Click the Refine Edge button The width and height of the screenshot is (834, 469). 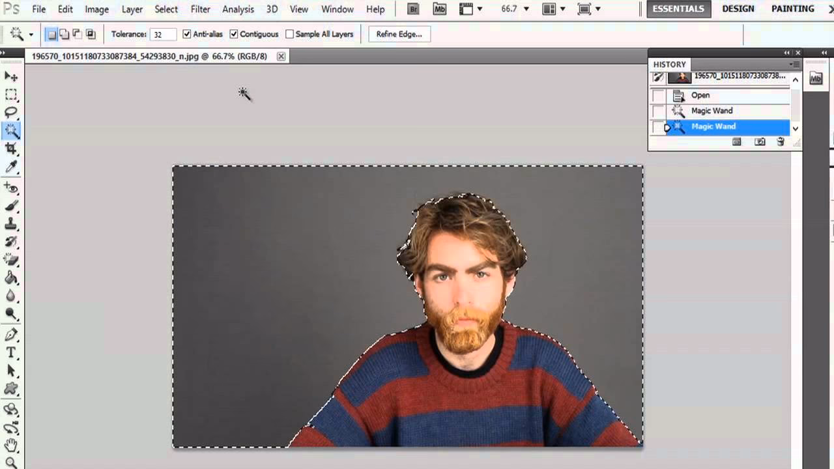pyautogui.click(x=399, y=34)
